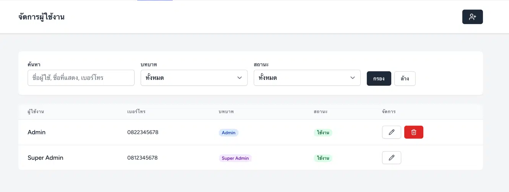Select the Super Admin user name
509x192 pixels.
[45, 158]
